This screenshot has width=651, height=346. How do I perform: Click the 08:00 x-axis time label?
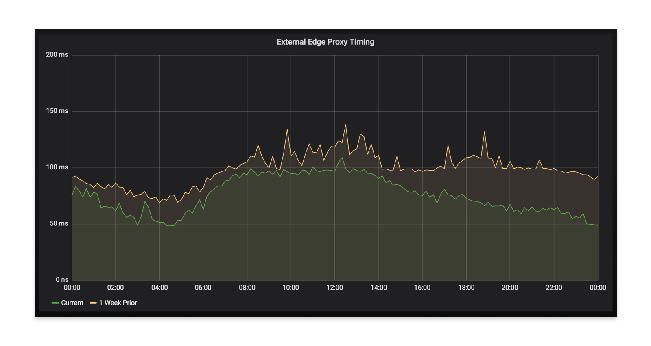[x=247, y=288]
